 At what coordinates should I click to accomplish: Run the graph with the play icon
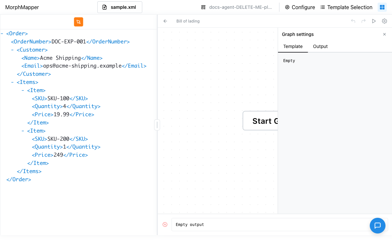click(x=374, y=21)
